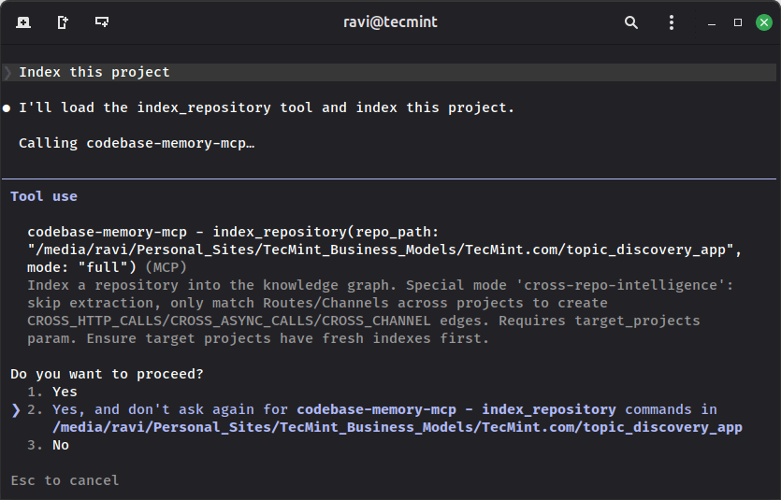Select option 3. No
Screen dimensions: 781x500
coord(49,445)
